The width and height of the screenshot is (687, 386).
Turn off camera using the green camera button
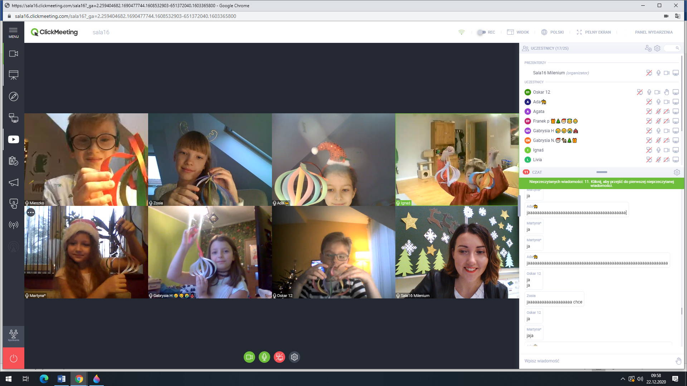pyautogui.click(x=249, y=357)
